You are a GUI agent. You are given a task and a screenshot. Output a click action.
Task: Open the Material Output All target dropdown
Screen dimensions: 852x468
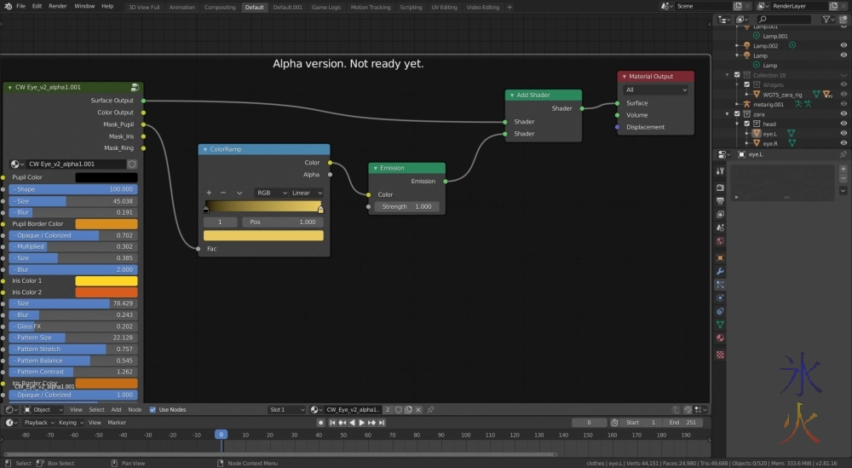(656, 90)
